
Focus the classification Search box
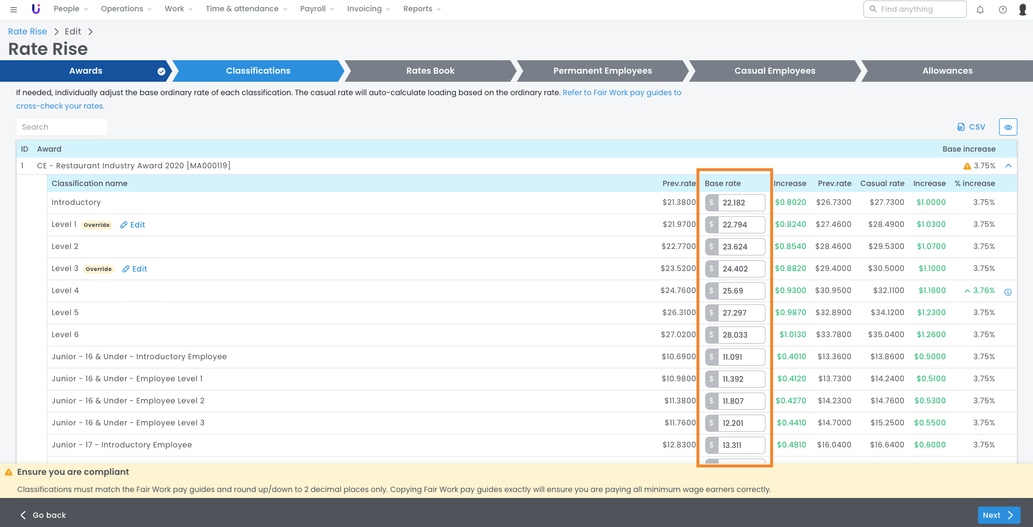click(62, 127)
